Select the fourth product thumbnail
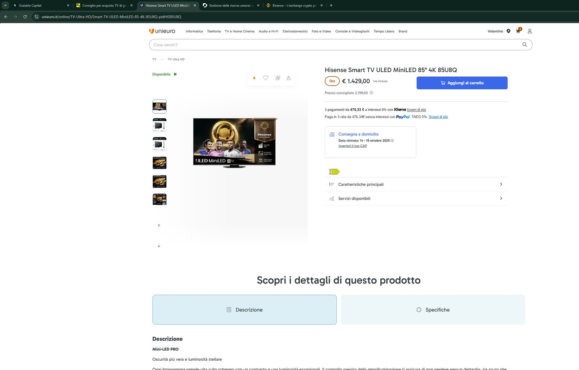579x370 pixels. pyautogui.click(x=159, y=163)
